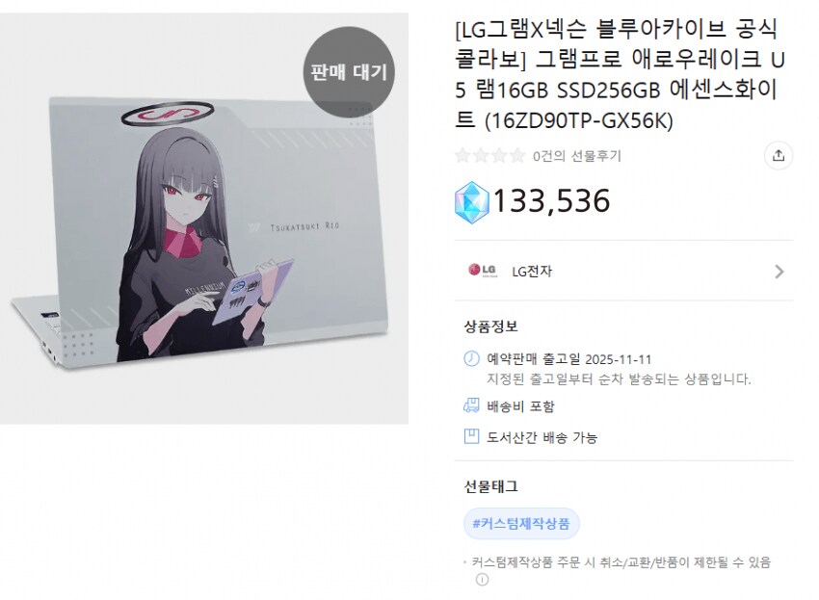This screenshot has width=819, height=600.
Task: Click the island delivery box icon
Action: (x=471, y=436)
